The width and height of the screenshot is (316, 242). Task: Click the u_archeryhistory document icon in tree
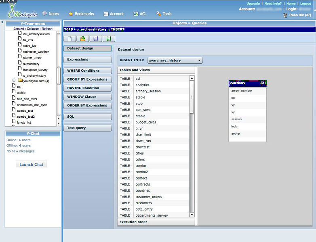(20, 75)
